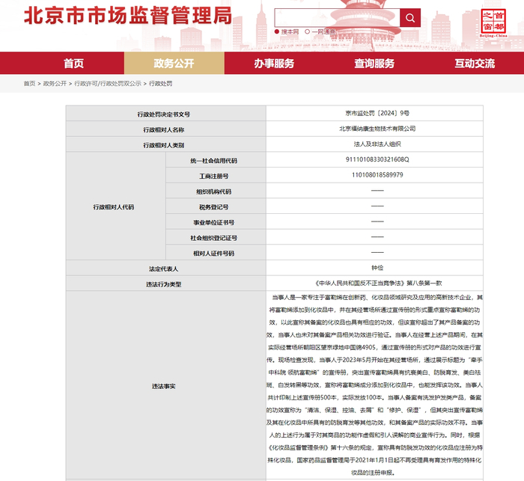This screenshot has height=481, width=524.
Task: Open 行政许可/行政处罚双公示 breadcrumb link
Action: coord(108,84)
